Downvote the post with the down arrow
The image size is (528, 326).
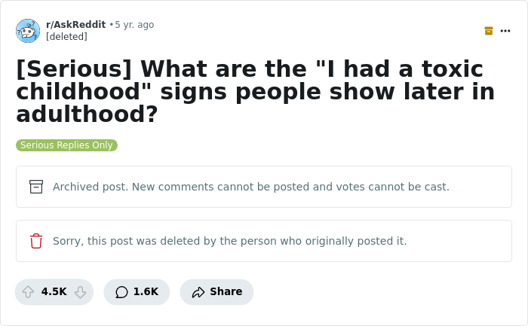pos(80,292)
